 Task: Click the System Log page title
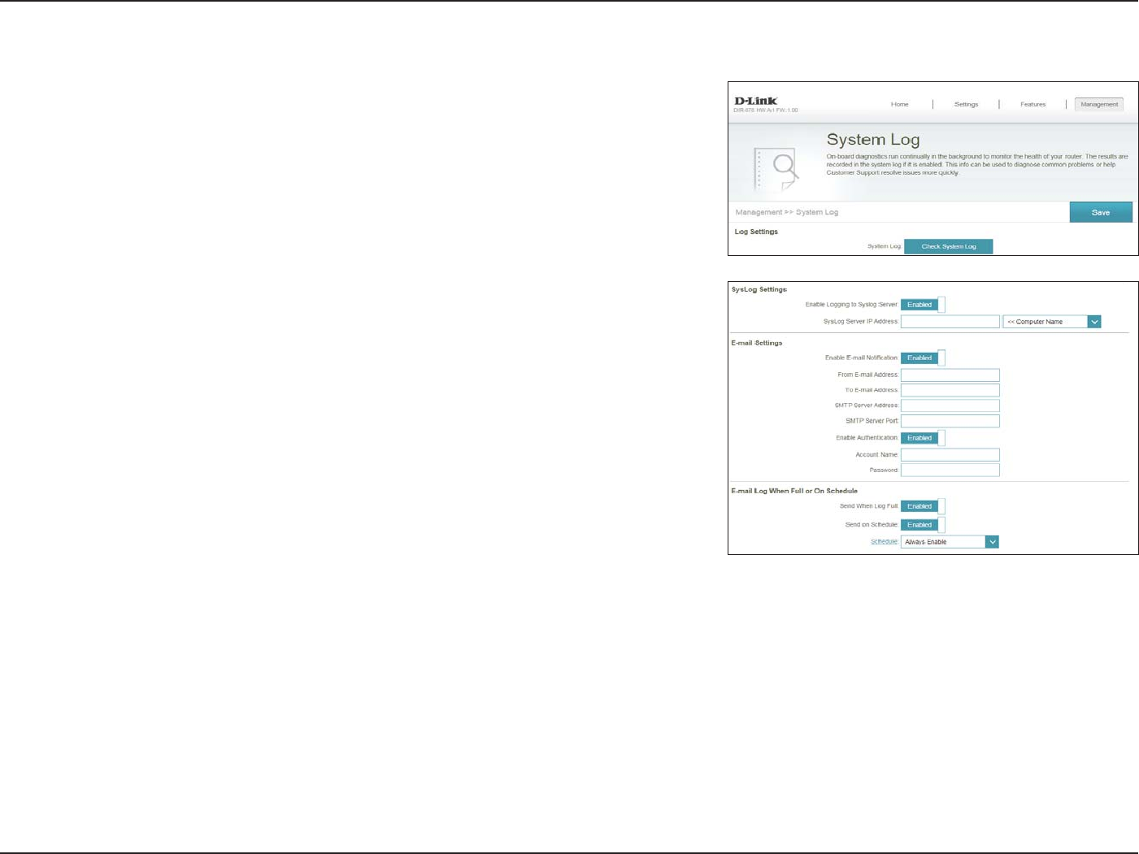point(872,140)
